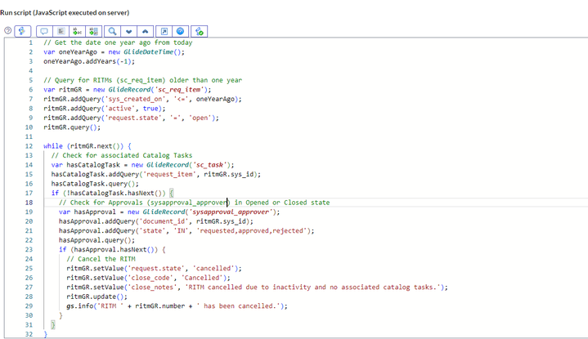The width and height of the screenshot is (588, 339).
Task: Click the Replace All toolbar icon
Action: tap(94, 31)
